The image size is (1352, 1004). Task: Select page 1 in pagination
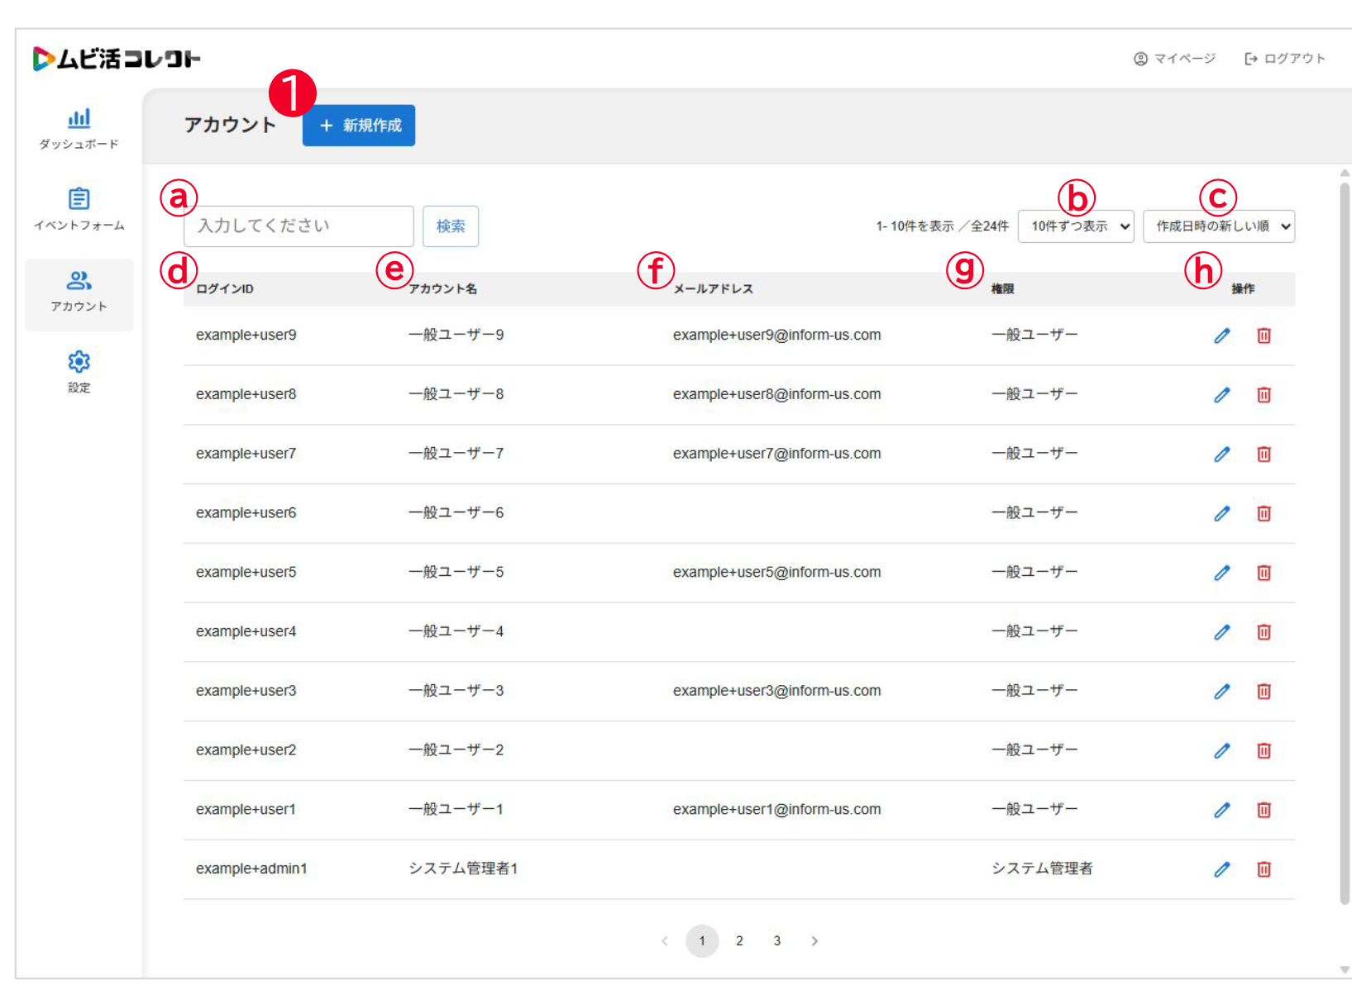pyautogui.click(x=702, y=941)
